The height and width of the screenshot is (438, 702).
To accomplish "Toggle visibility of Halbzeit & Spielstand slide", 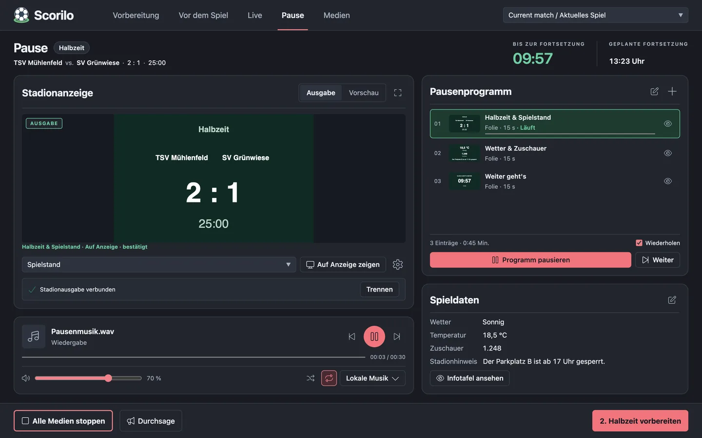I will click(x=668, y=124).
